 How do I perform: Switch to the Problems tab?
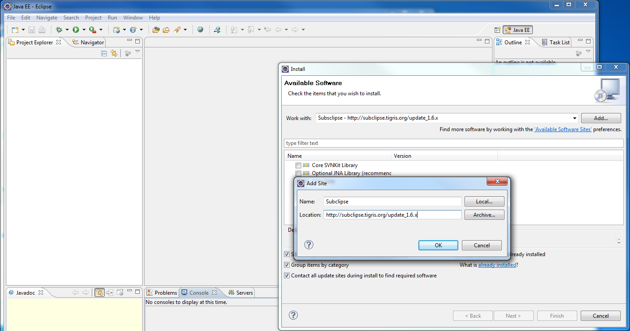point(162,292)
